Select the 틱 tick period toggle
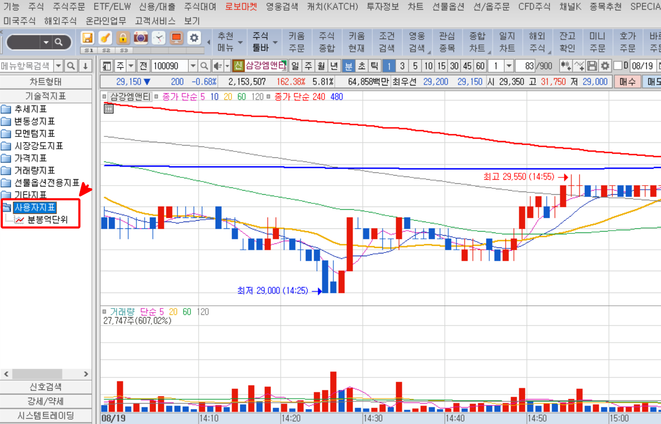This screenshot has height=424, width=661. 374,66
